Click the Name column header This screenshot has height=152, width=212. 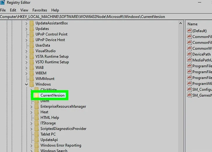tap(193, 24)
